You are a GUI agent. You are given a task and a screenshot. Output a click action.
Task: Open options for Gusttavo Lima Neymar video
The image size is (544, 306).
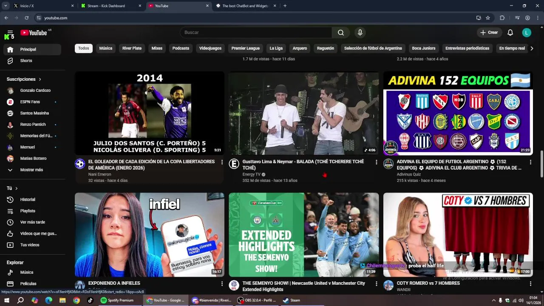click(376, 162)
